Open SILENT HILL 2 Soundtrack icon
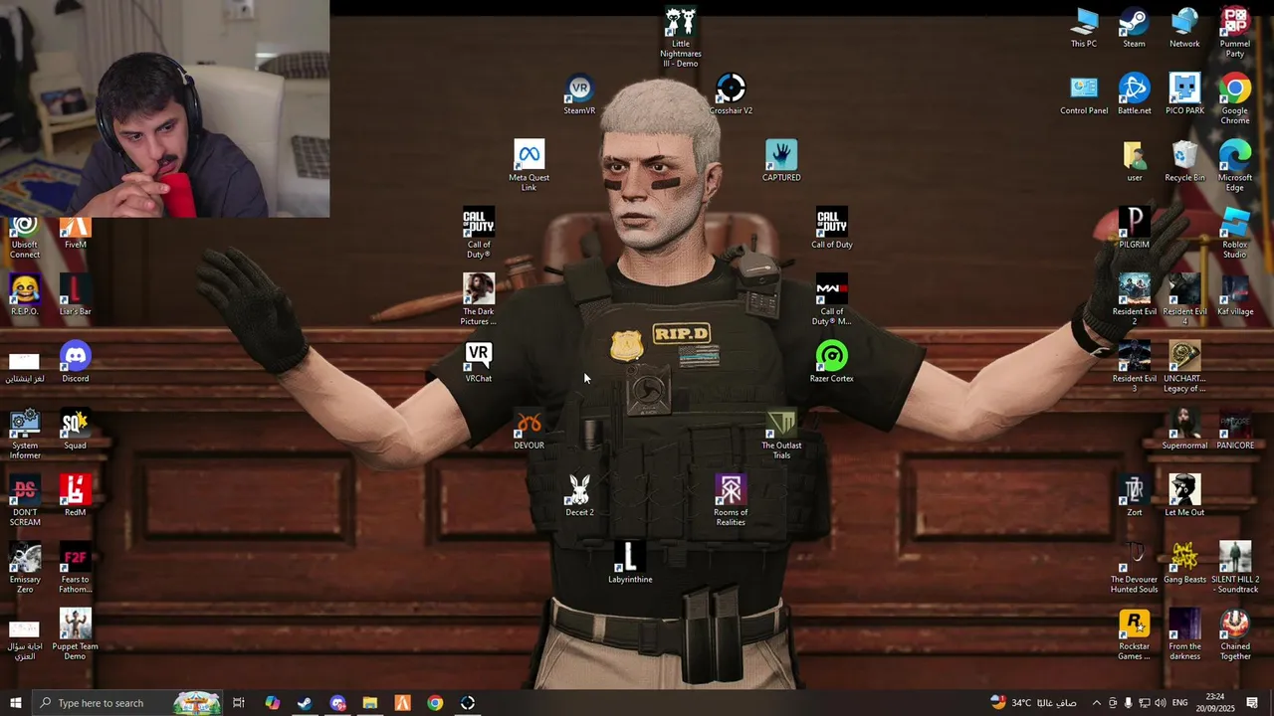Image resolution: width=1274 pixels, height=716 pixels. [1235, 567]
